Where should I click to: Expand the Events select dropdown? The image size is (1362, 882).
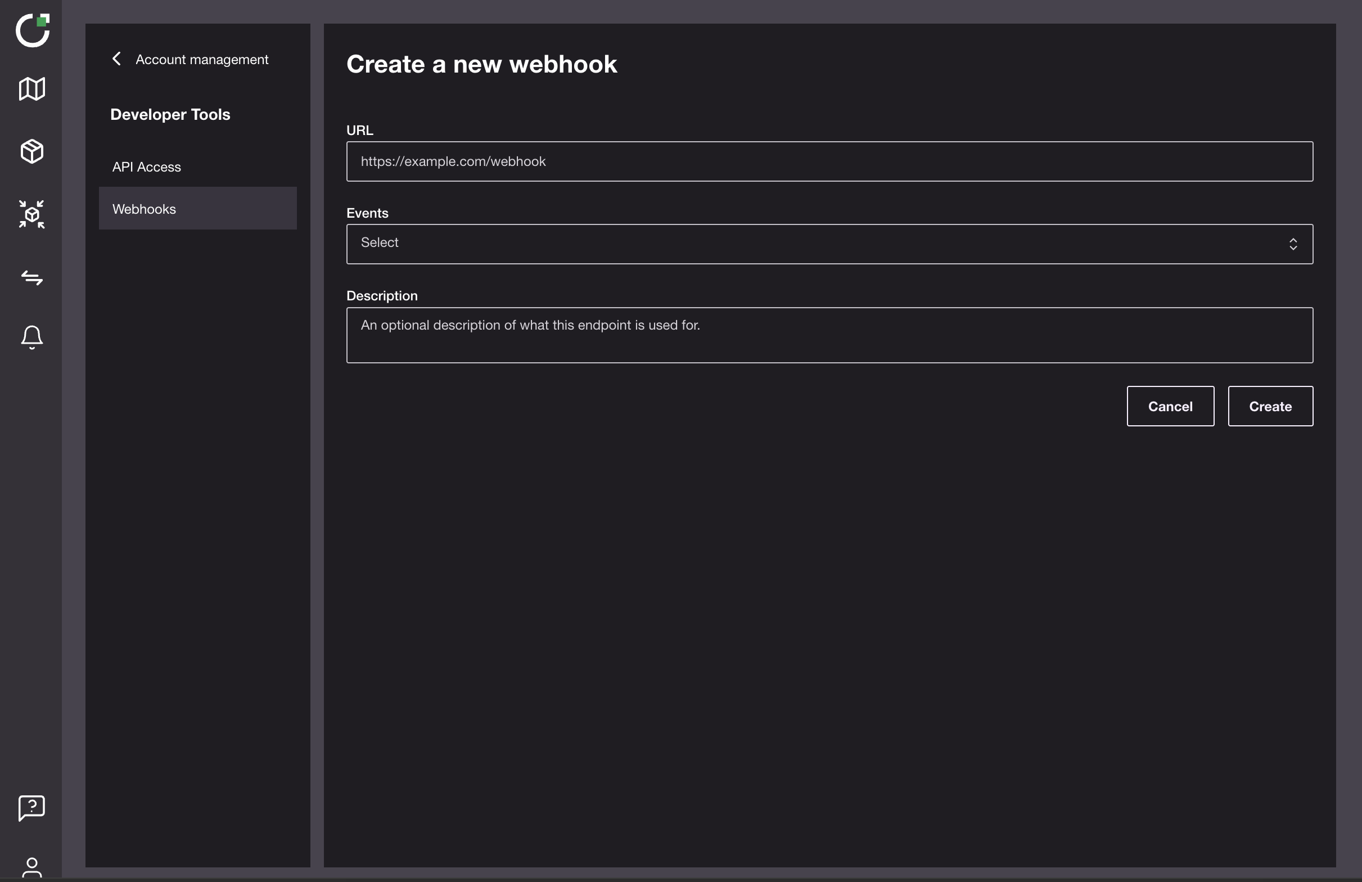click(x=829, y=244)
